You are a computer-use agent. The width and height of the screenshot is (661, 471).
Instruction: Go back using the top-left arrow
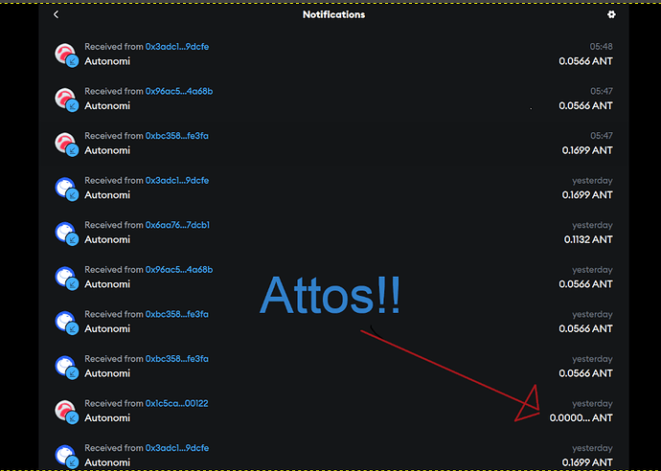point(57,14)
